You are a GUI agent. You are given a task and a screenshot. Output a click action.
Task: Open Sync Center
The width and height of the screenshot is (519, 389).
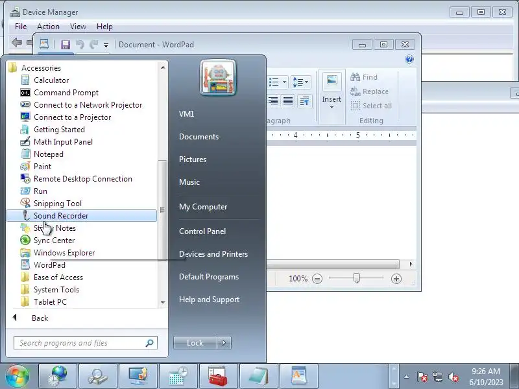point(54,241)
